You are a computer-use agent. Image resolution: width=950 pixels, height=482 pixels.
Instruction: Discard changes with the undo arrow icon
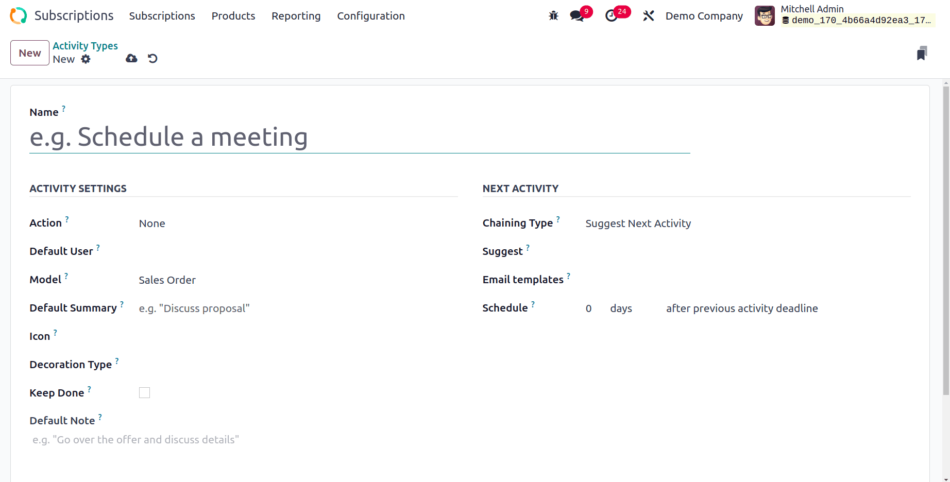pos(152,59)
